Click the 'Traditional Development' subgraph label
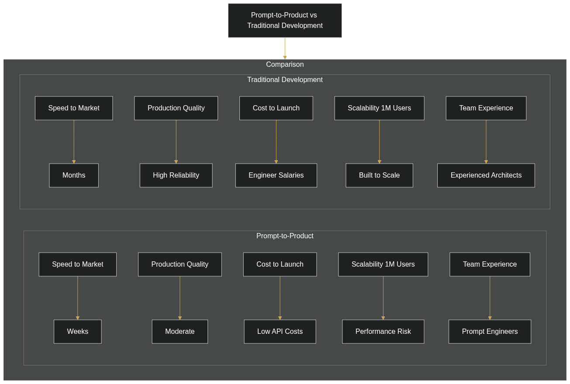This screenshot has height=384, width=570. (285, 80)
